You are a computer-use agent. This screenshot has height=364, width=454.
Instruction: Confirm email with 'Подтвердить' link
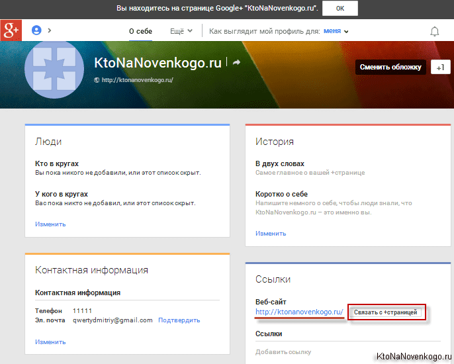click(x=179, y=320)
